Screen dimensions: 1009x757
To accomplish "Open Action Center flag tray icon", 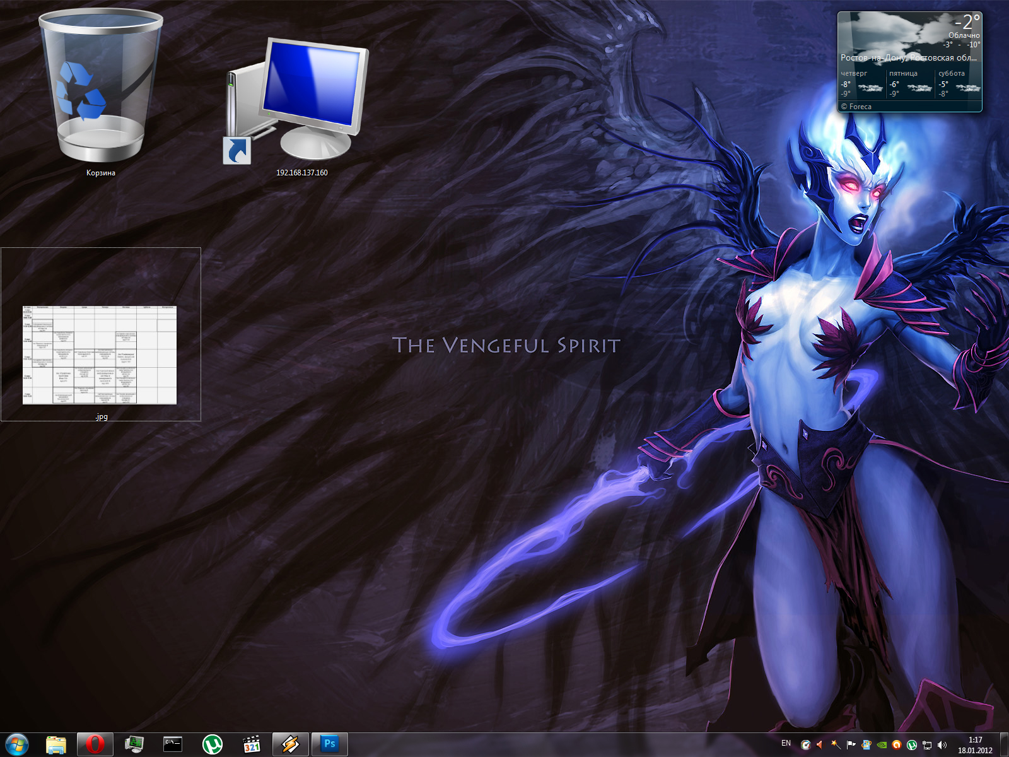I will (x=851, y=745).
